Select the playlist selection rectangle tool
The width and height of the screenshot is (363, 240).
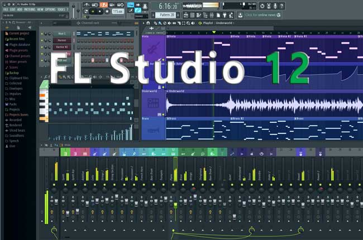click(x=184, y=23)
